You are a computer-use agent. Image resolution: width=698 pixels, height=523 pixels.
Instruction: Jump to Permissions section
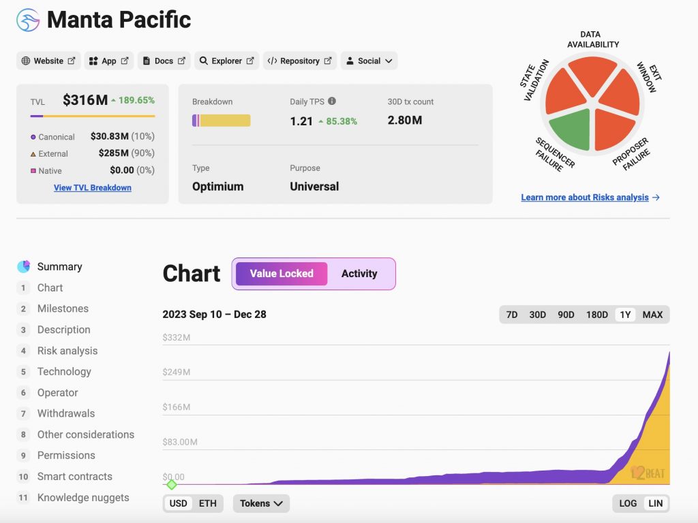[66, 456]
